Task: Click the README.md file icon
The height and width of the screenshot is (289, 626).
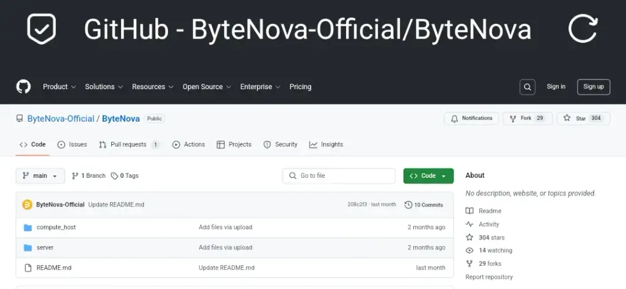Action: [28, 268]
